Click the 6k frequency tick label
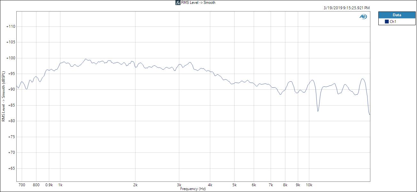 (254, 185)
